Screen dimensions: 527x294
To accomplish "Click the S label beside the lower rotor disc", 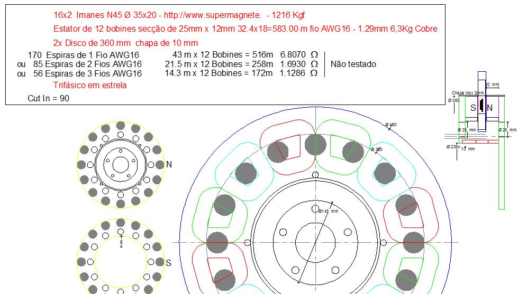I will pyautogui.click(x=168, y=263).
